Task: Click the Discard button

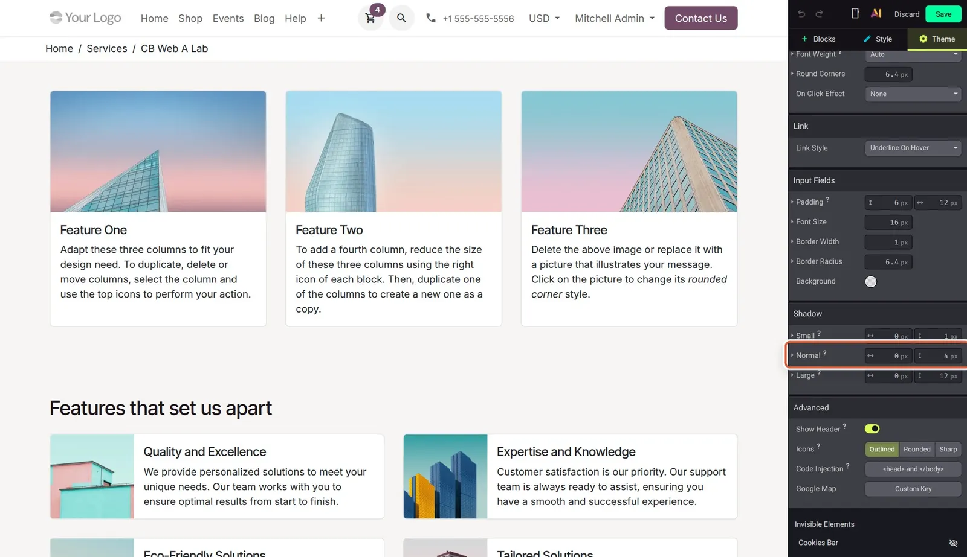Action: (x=907, y=14)
